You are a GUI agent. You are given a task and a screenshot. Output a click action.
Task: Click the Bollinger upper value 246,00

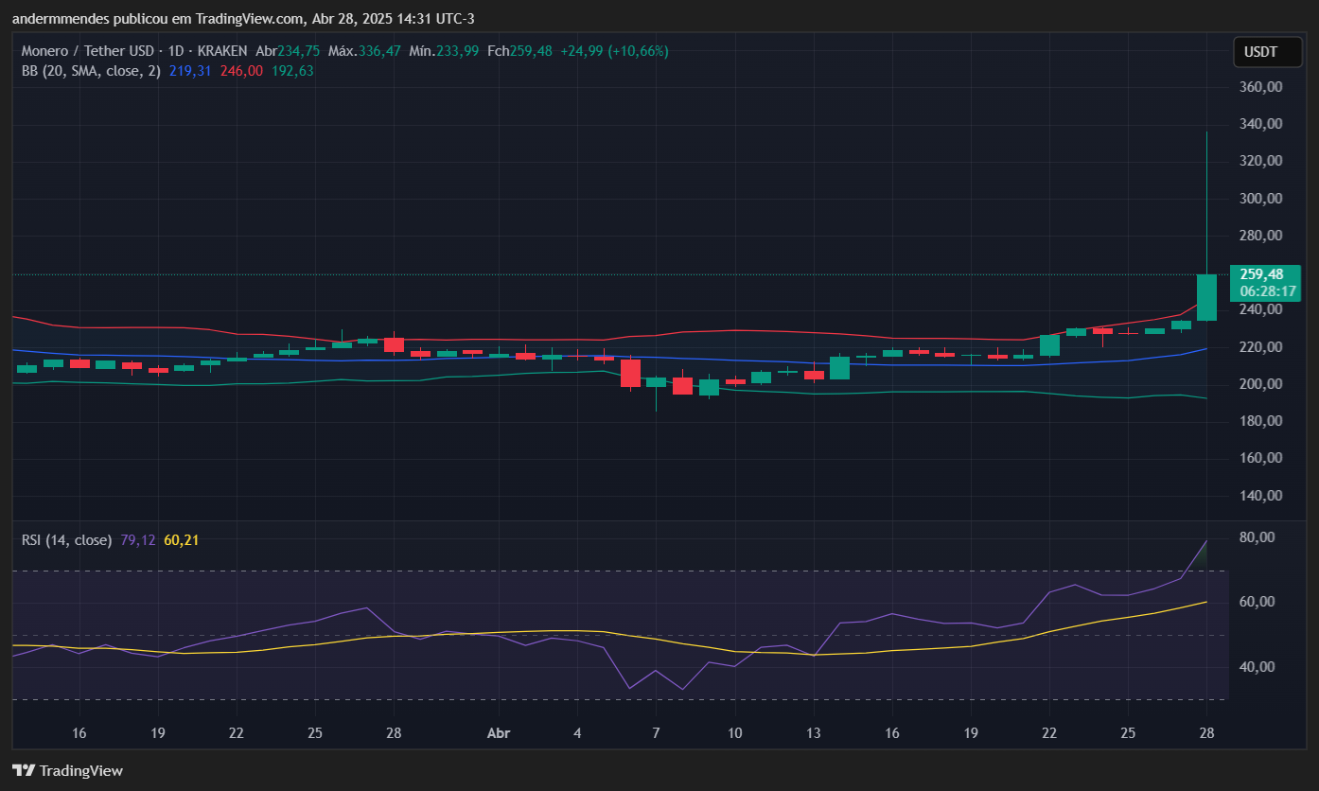point(241,70)
